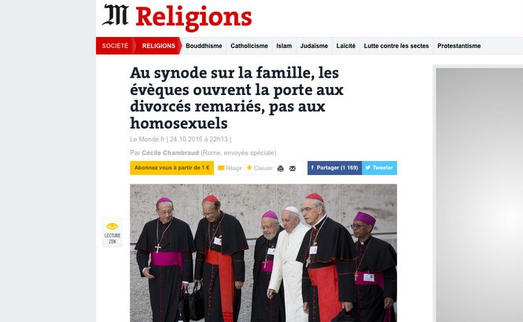Navigate to the Judaïsme section
The width and height of the screenshot is (523, 322).
[314, 46]
